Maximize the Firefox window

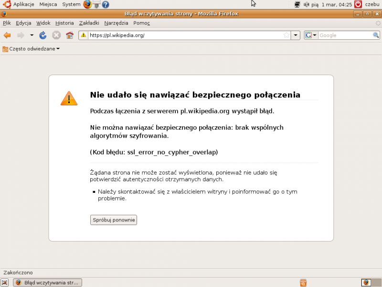[x=367, y=14]
